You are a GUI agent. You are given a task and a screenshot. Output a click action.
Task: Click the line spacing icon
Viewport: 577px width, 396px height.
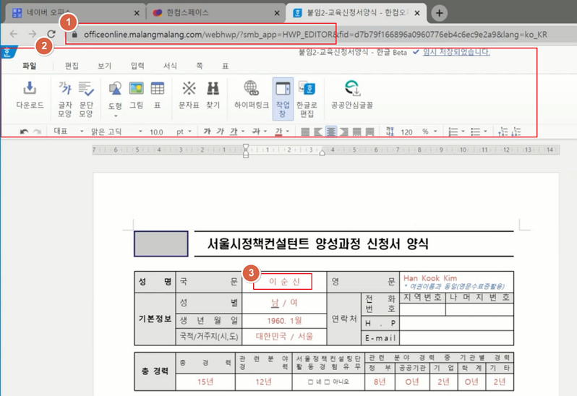click(x=390, y=132)
